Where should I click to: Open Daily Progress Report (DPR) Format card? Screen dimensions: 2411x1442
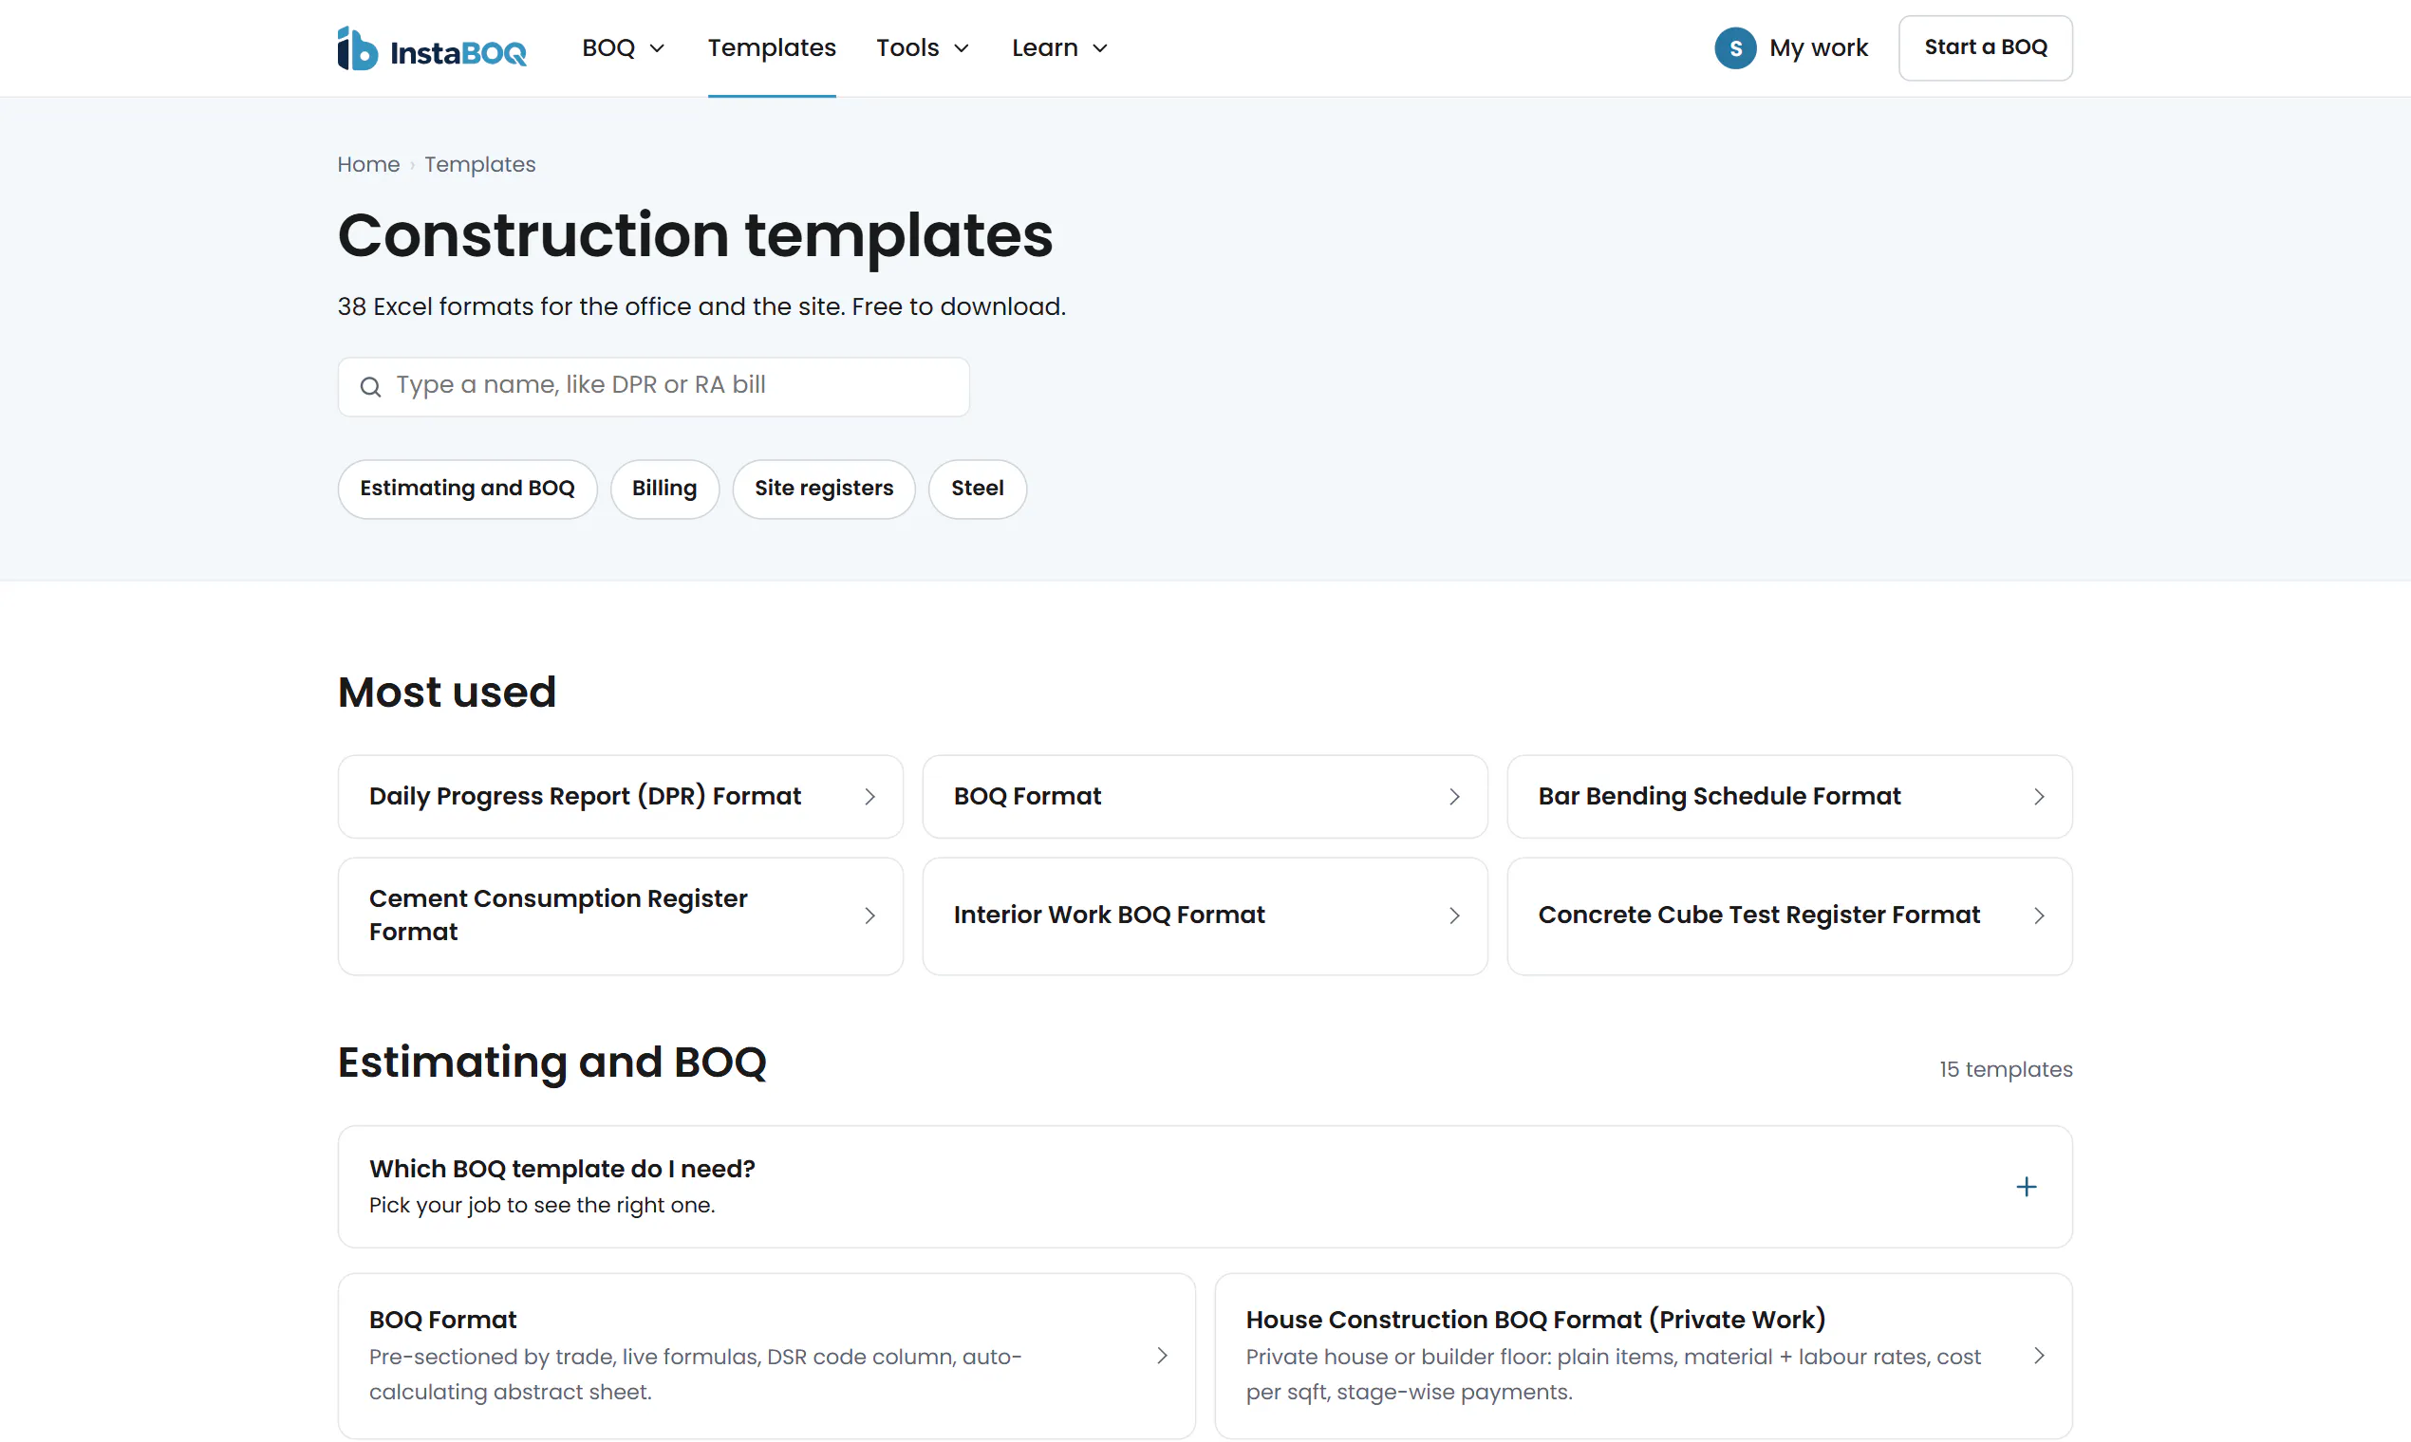[620, 797]
